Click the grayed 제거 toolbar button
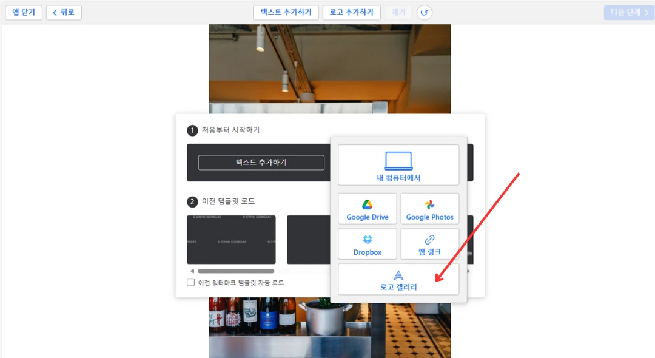655x358 pixels. (x=398, y=12)
